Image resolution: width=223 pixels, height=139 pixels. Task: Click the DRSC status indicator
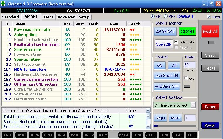point(61,135)
